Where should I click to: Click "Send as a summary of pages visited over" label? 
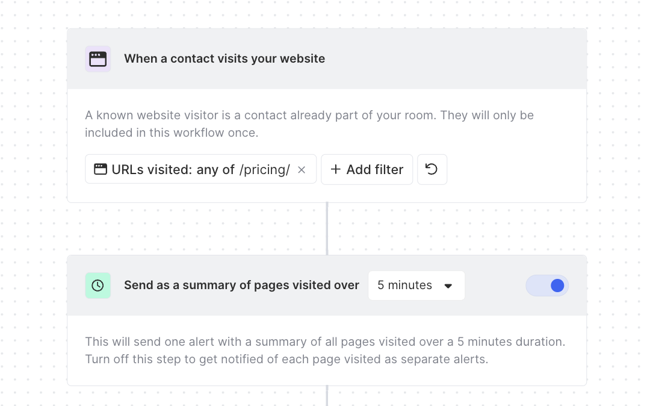[241, 286]
